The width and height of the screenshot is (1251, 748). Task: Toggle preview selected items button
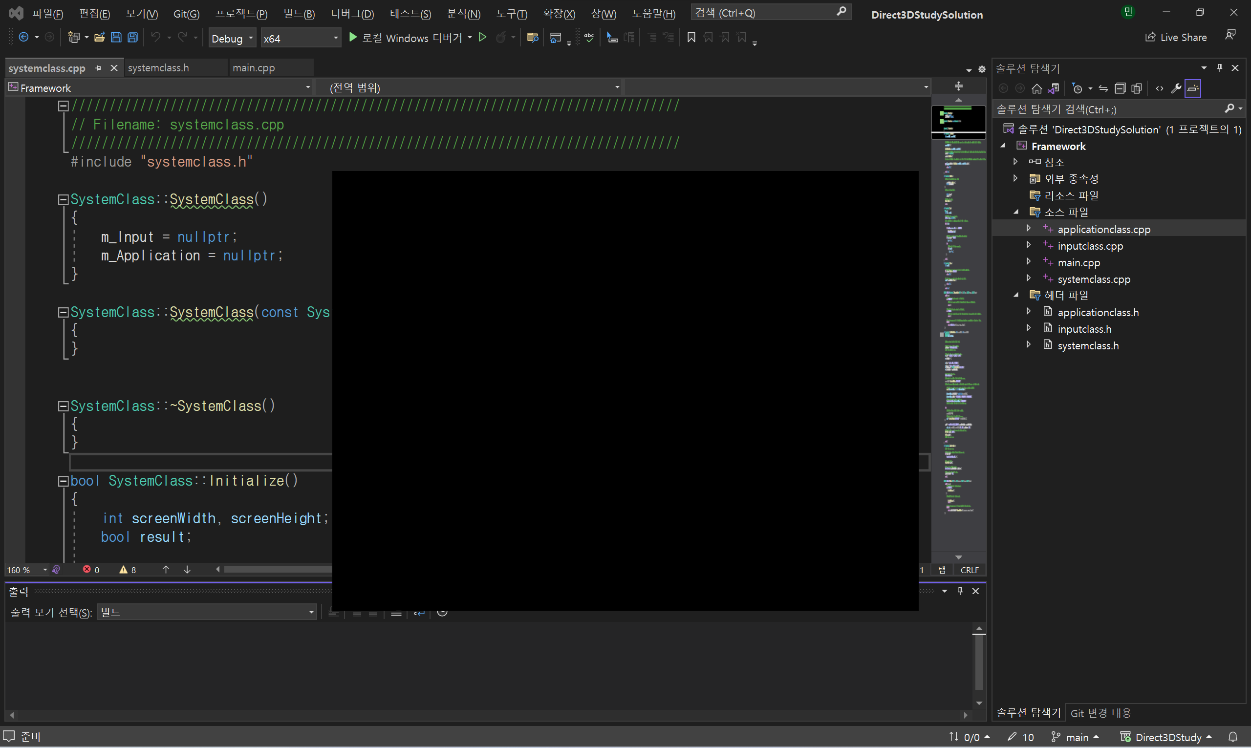[x=1192, y=89]
